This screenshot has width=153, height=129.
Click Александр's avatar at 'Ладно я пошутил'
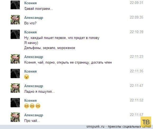point(15,88)
